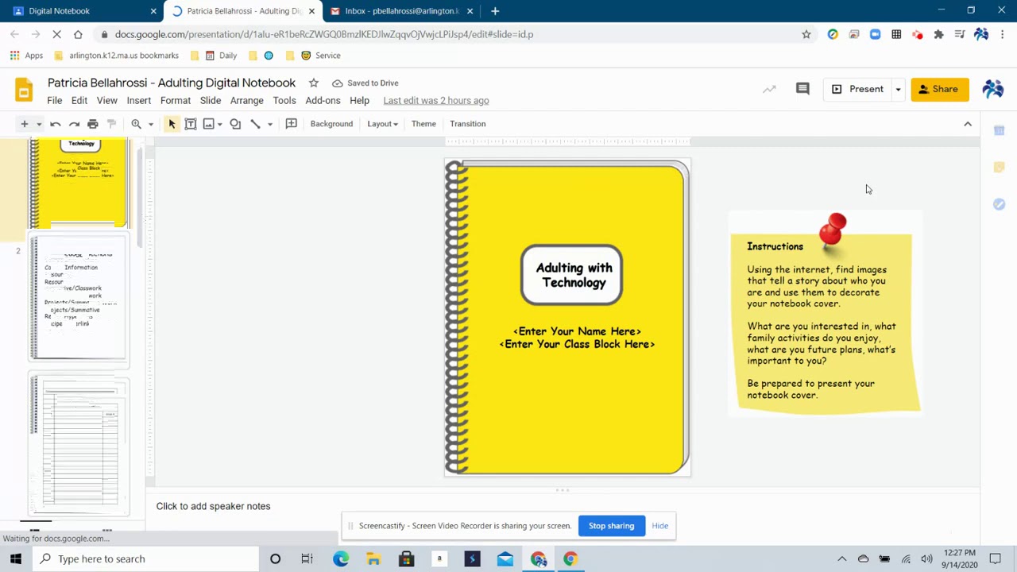Click the Present button
Viewport: 1017px width, 572px height.
point(857,89)
